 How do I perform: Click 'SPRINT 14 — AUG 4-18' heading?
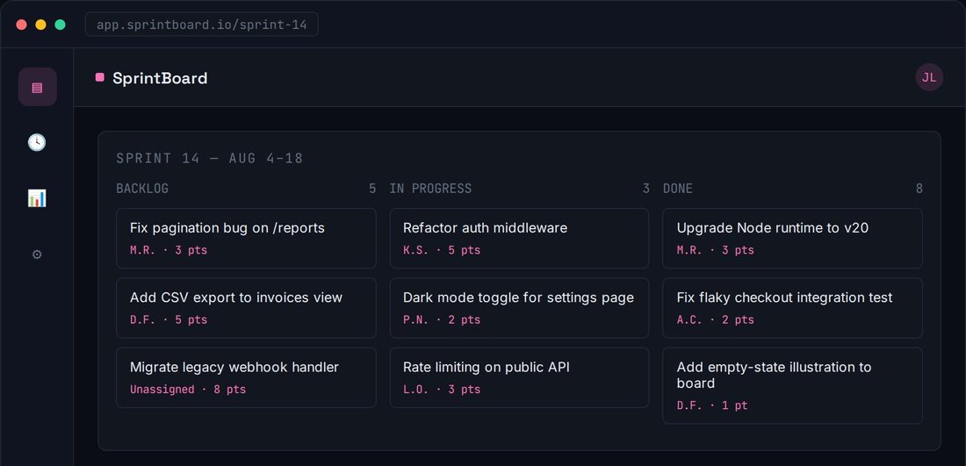(x=210, y=158)
